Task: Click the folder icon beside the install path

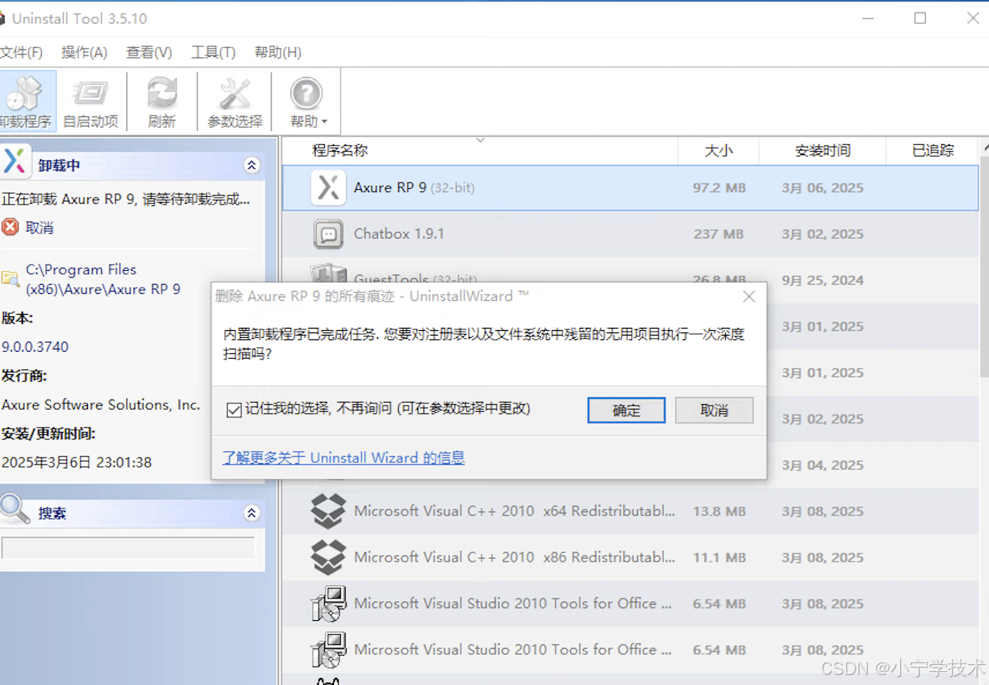Action: pos(10,279)
